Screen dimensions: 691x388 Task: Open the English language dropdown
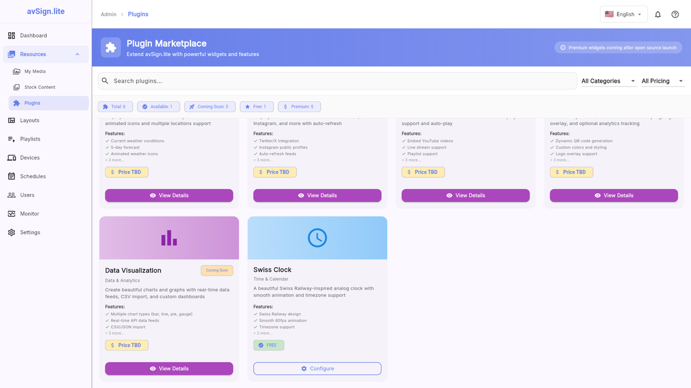click(624, 14)
